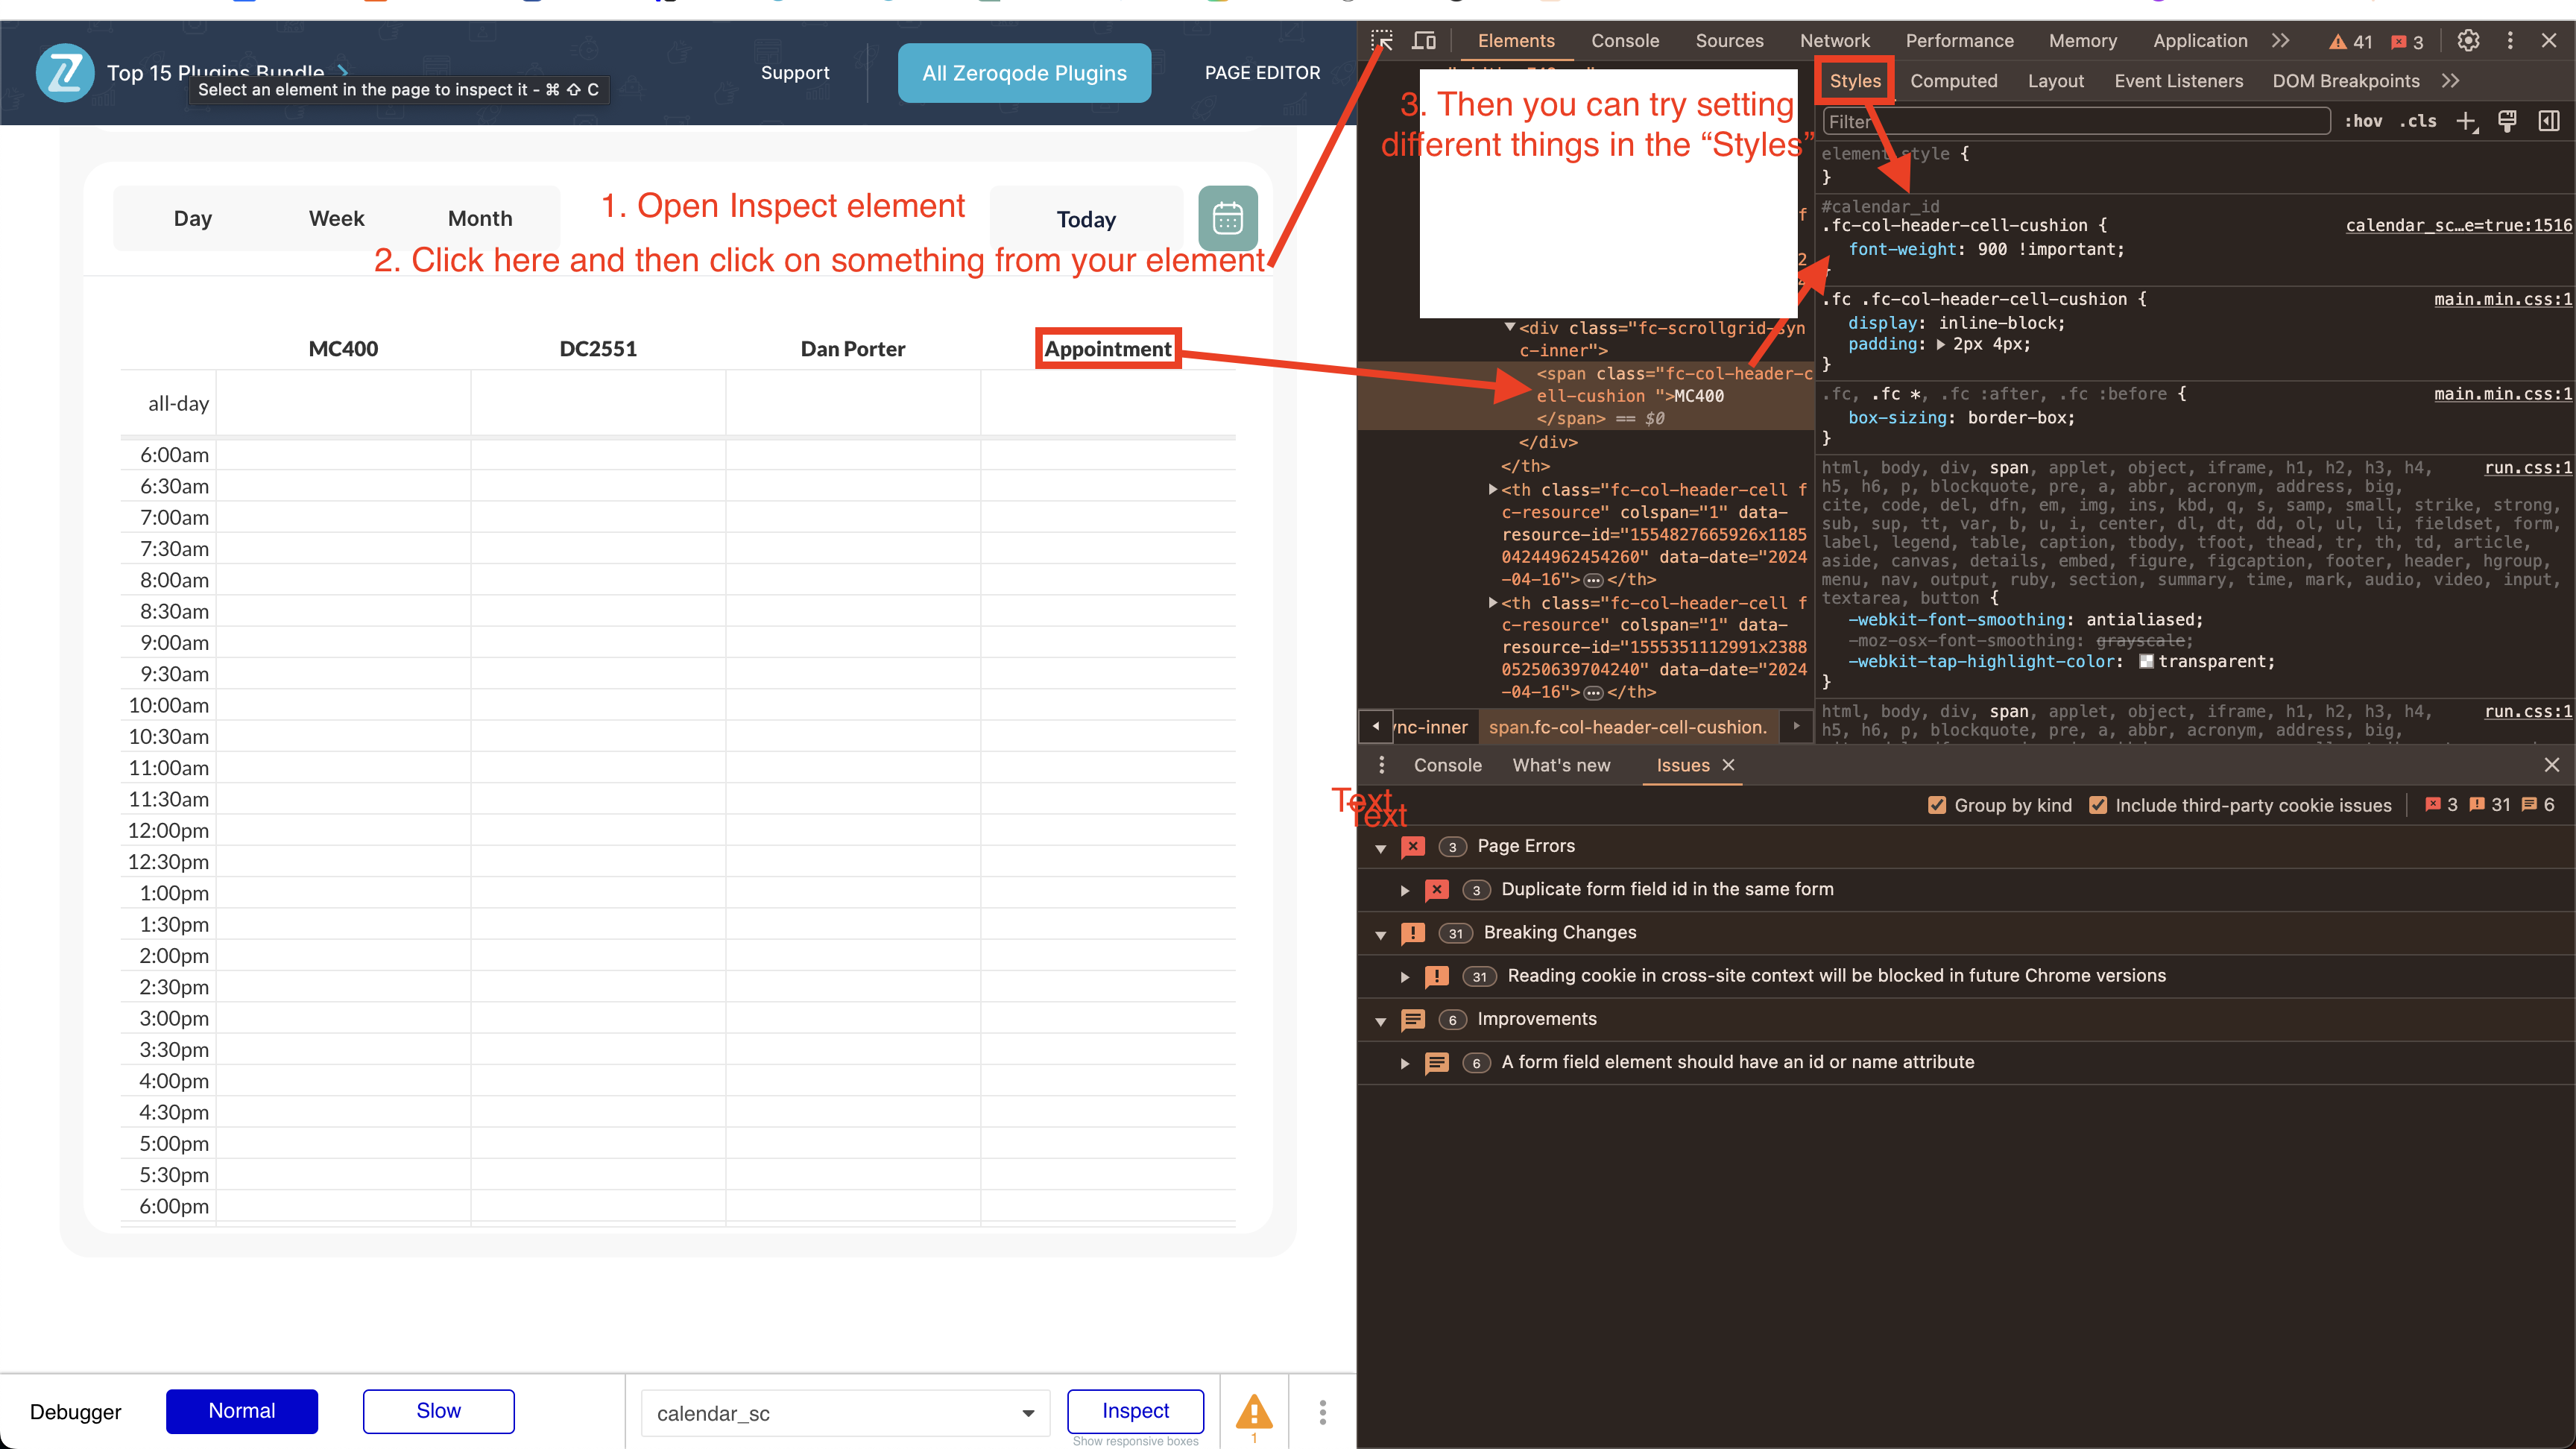Open the Application tab
The height and width of the screenshot is (1449, 2576).
[x=2200, y=41]
